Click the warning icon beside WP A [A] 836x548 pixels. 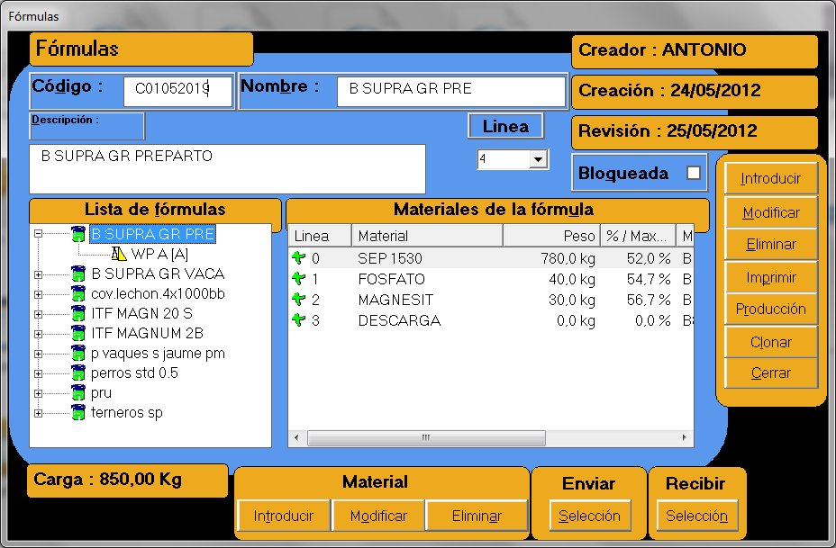[120, 255]
